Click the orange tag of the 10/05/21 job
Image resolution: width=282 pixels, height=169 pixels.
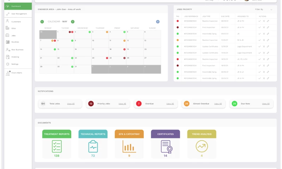click(178, 40)
